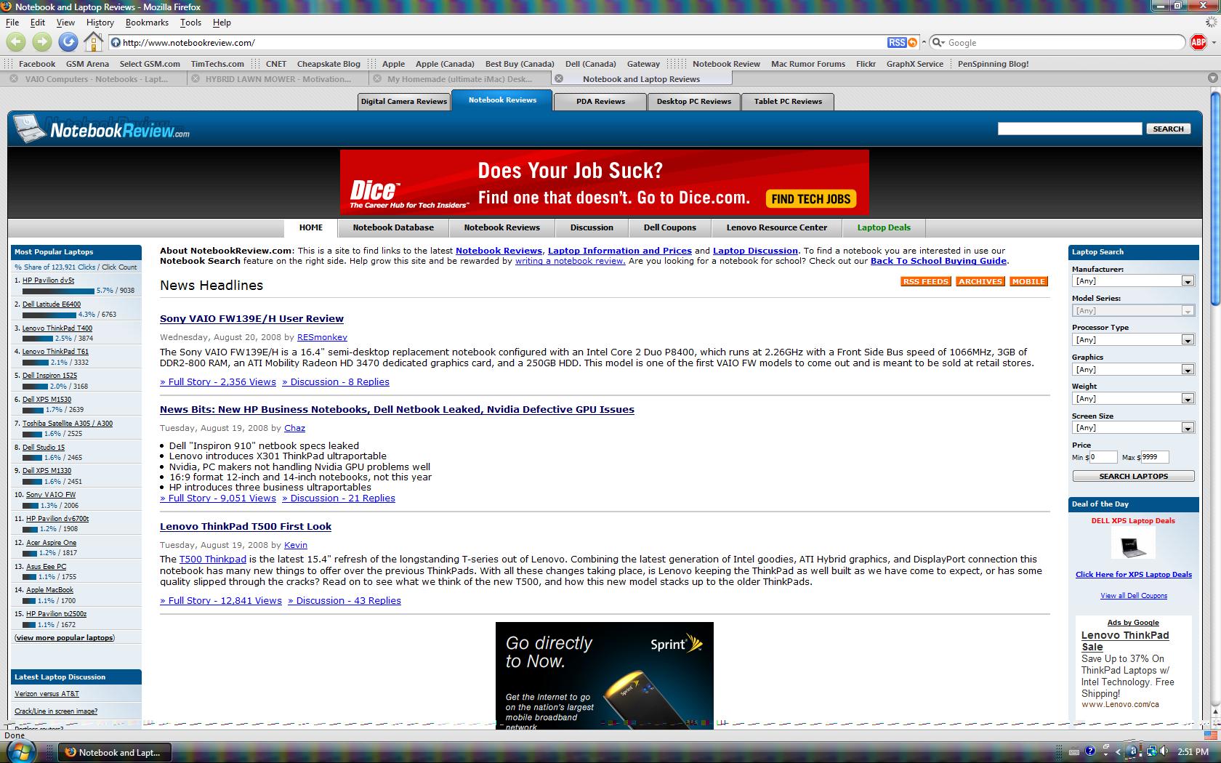Open the Notebook Database nav item

(393, 227)
